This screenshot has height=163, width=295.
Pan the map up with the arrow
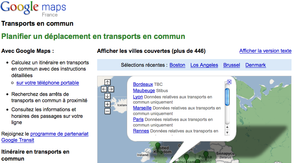pos(107,82)
